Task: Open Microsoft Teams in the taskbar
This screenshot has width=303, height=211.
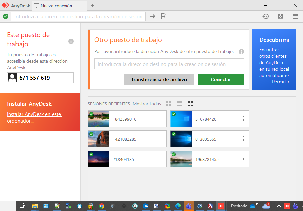Action: click(x=189, y=206)
